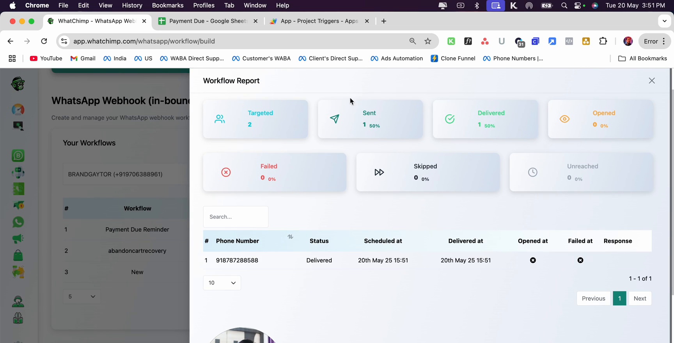Open the dashboard speedometer icon in sidebar
The height and width of the screenshot is (343, 674).
point(18,110)
